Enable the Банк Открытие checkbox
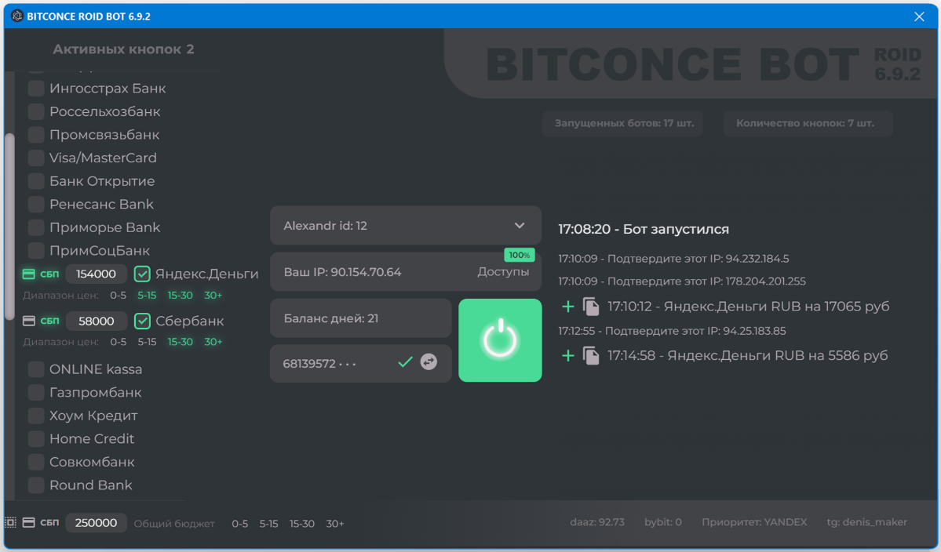Screen dimensions: 941x552 click(x=36, y=181)
